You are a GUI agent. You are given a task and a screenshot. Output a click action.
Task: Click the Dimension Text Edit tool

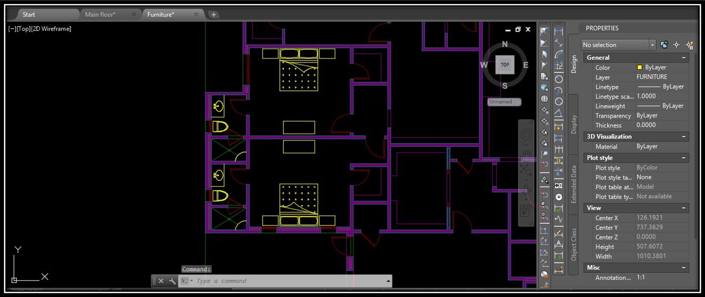click(x=559, y=244)
